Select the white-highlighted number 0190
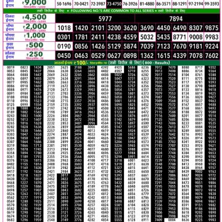 (x=64, y=46)
